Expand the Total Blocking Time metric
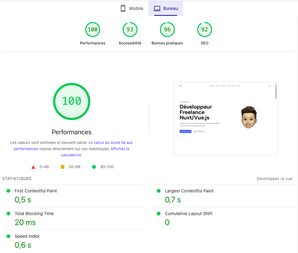Image resolution: width=298 pixels, height=253 pixels. 34,214
